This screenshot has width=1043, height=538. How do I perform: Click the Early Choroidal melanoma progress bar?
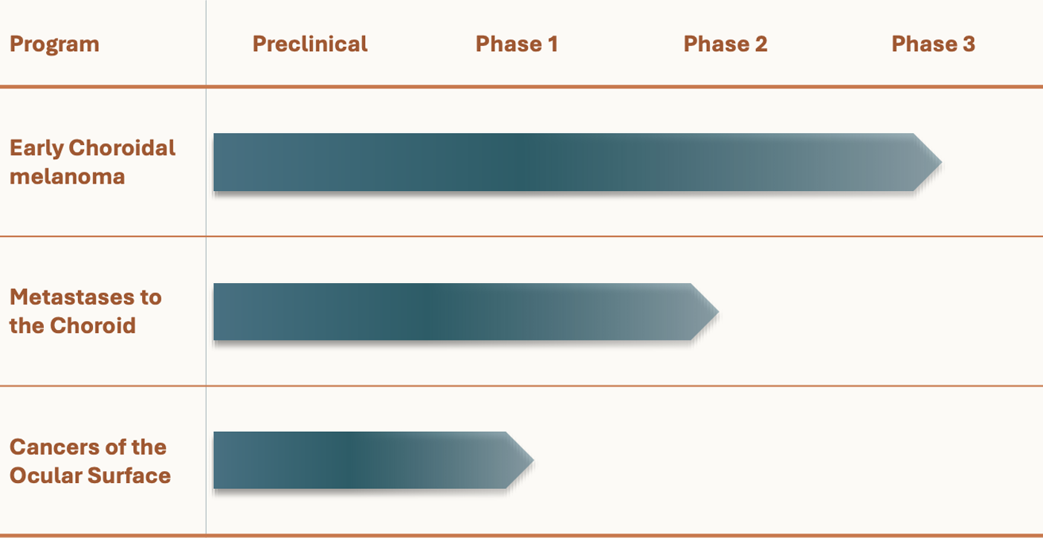click(x=578, y=162)
